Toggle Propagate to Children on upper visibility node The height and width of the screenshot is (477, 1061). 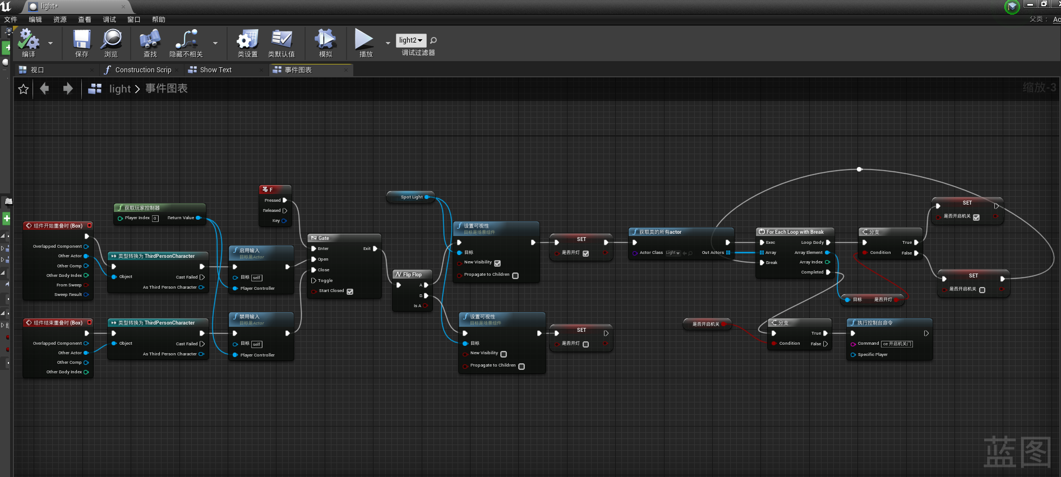(515, 275)
